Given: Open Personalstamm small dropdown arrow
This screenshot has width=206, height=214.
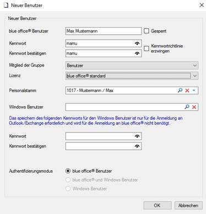Looking at the screenshot, I should (194, 90).
